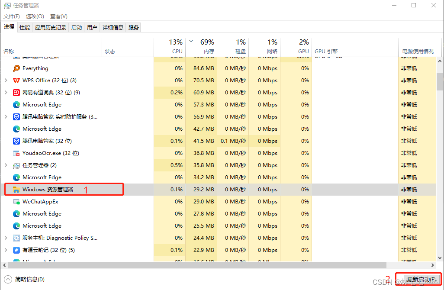The height and width of the screenshot is (290, 444).
Task: Select the WeChatAppEx process name
Action: (40, 202)
